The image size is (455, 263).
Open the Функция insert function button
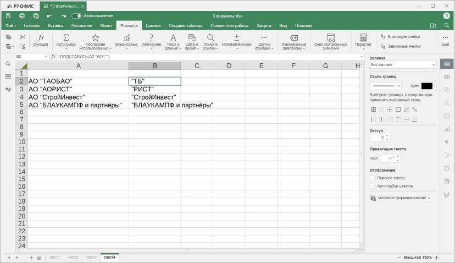(x=41, y=40)
